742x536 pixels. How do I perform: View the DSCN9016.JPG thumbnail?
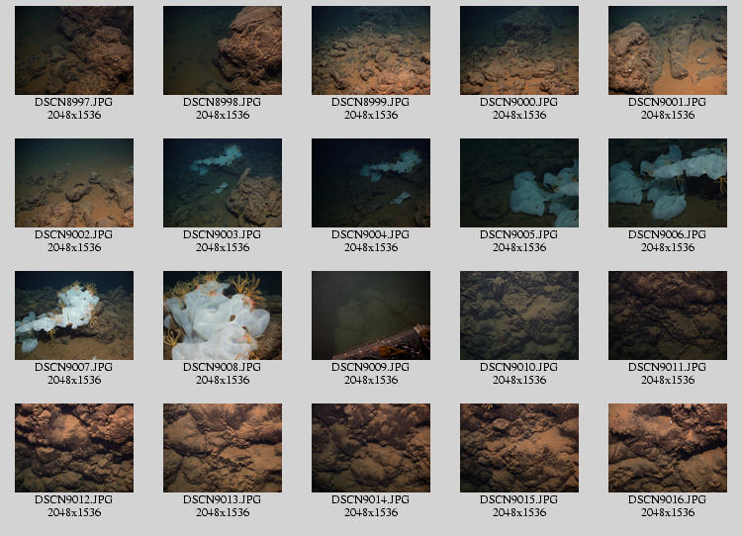[x=668, y=448]
